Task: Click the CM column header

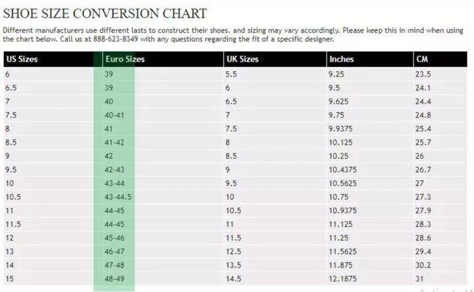Action: coord(423,59)
